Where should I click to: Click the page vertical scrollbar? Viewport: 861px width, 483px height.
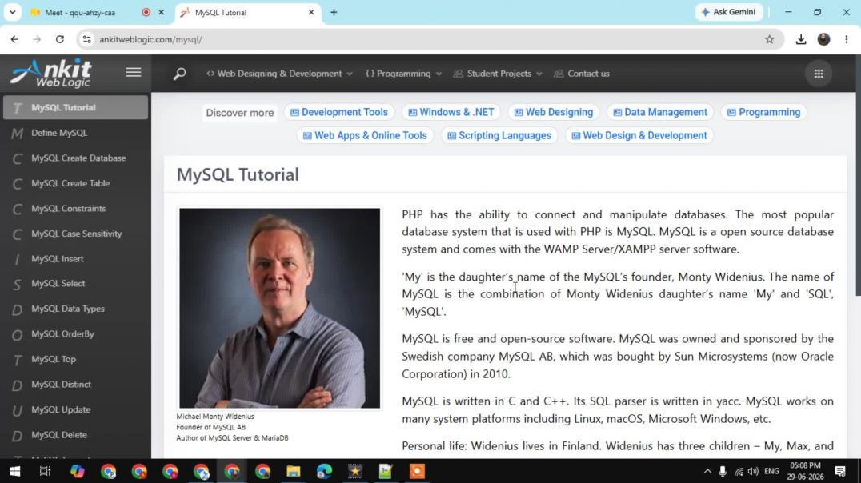(x=858, y=176)
